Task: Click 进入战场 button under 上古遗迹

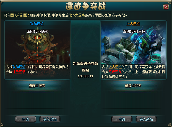Action: pos(146,119)
